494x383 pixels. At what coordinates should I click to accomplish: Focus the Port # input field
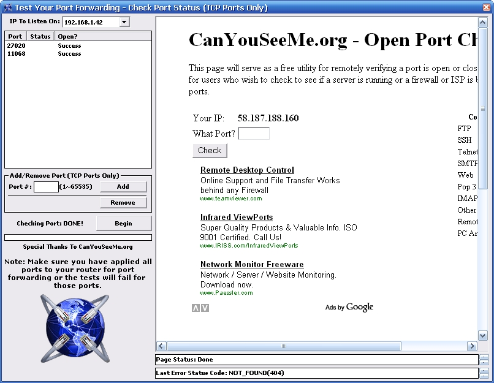(46, 187)
